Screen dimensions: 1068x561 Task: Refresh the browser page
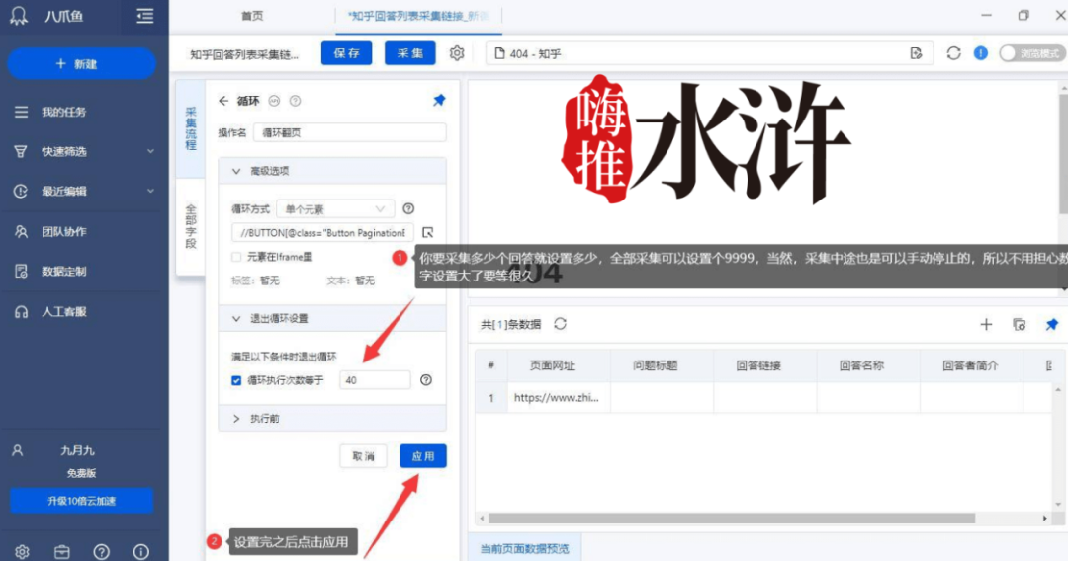click(x=953, y=53)
